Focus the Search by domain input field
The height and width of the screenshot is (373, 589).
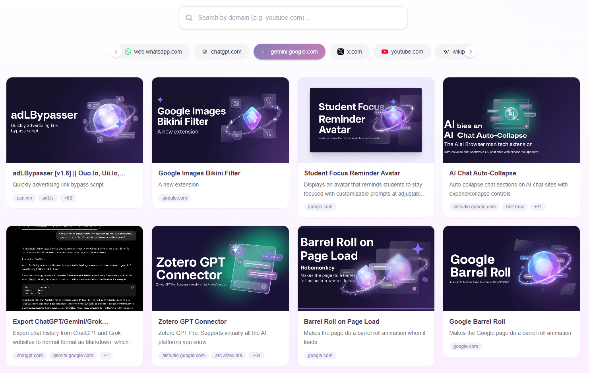click(x=293, y=18)
